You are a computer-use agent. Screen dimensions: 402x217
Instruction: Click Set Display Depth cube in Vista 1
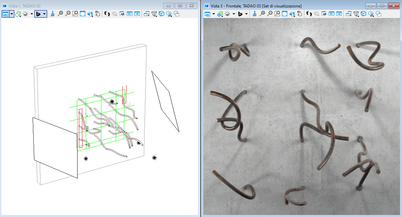[162, 14]
